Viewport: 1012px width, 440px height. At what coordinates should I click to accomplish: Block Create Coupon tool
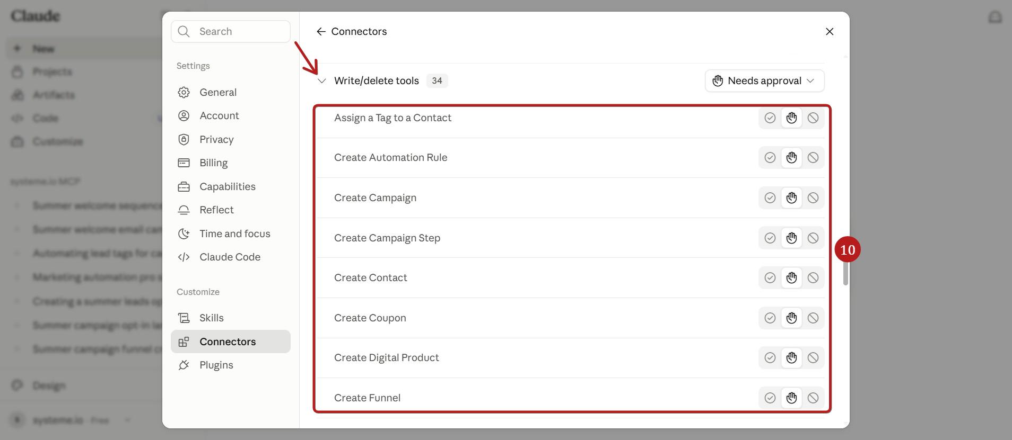[813, 318]
